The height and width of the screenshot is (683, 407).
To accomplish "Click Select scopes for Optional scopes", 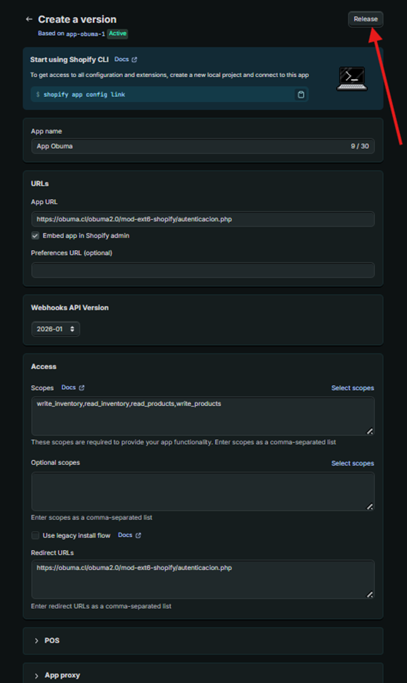I will 352,464.
